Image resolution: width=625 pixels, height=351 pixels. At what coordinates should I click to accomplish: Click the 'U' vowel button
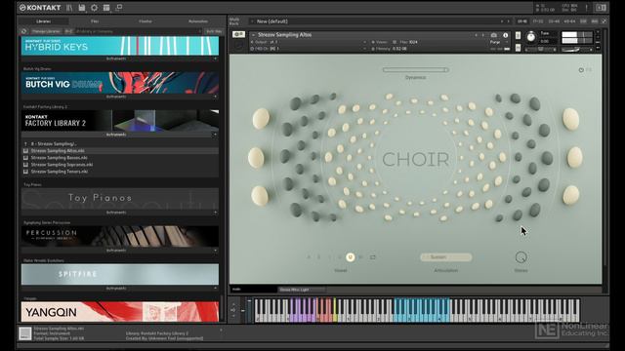[350, 257]
